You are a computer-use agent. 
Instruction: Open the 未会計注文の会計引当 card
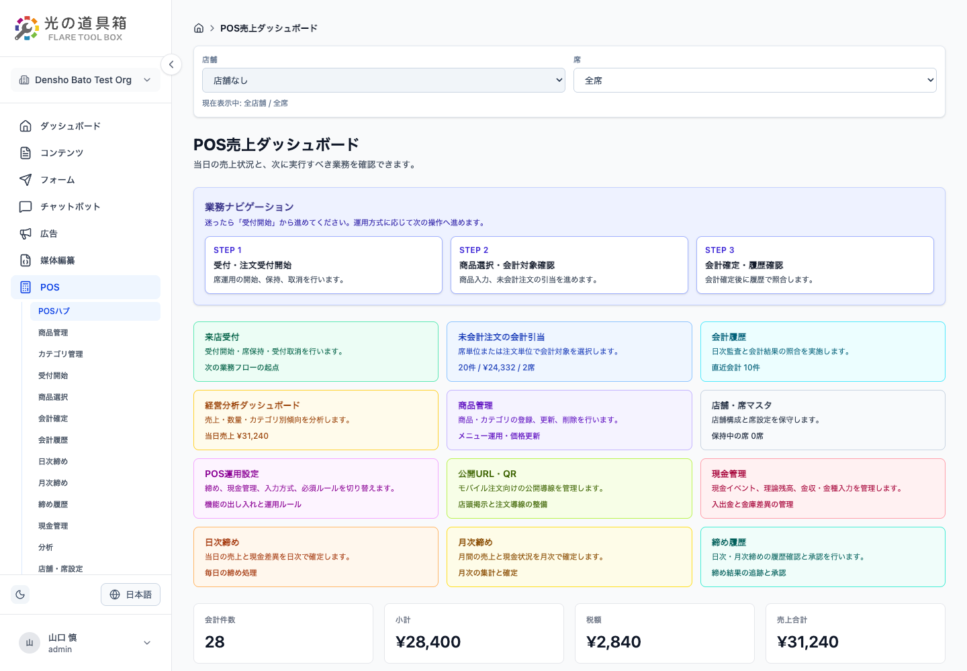(569, 352)
